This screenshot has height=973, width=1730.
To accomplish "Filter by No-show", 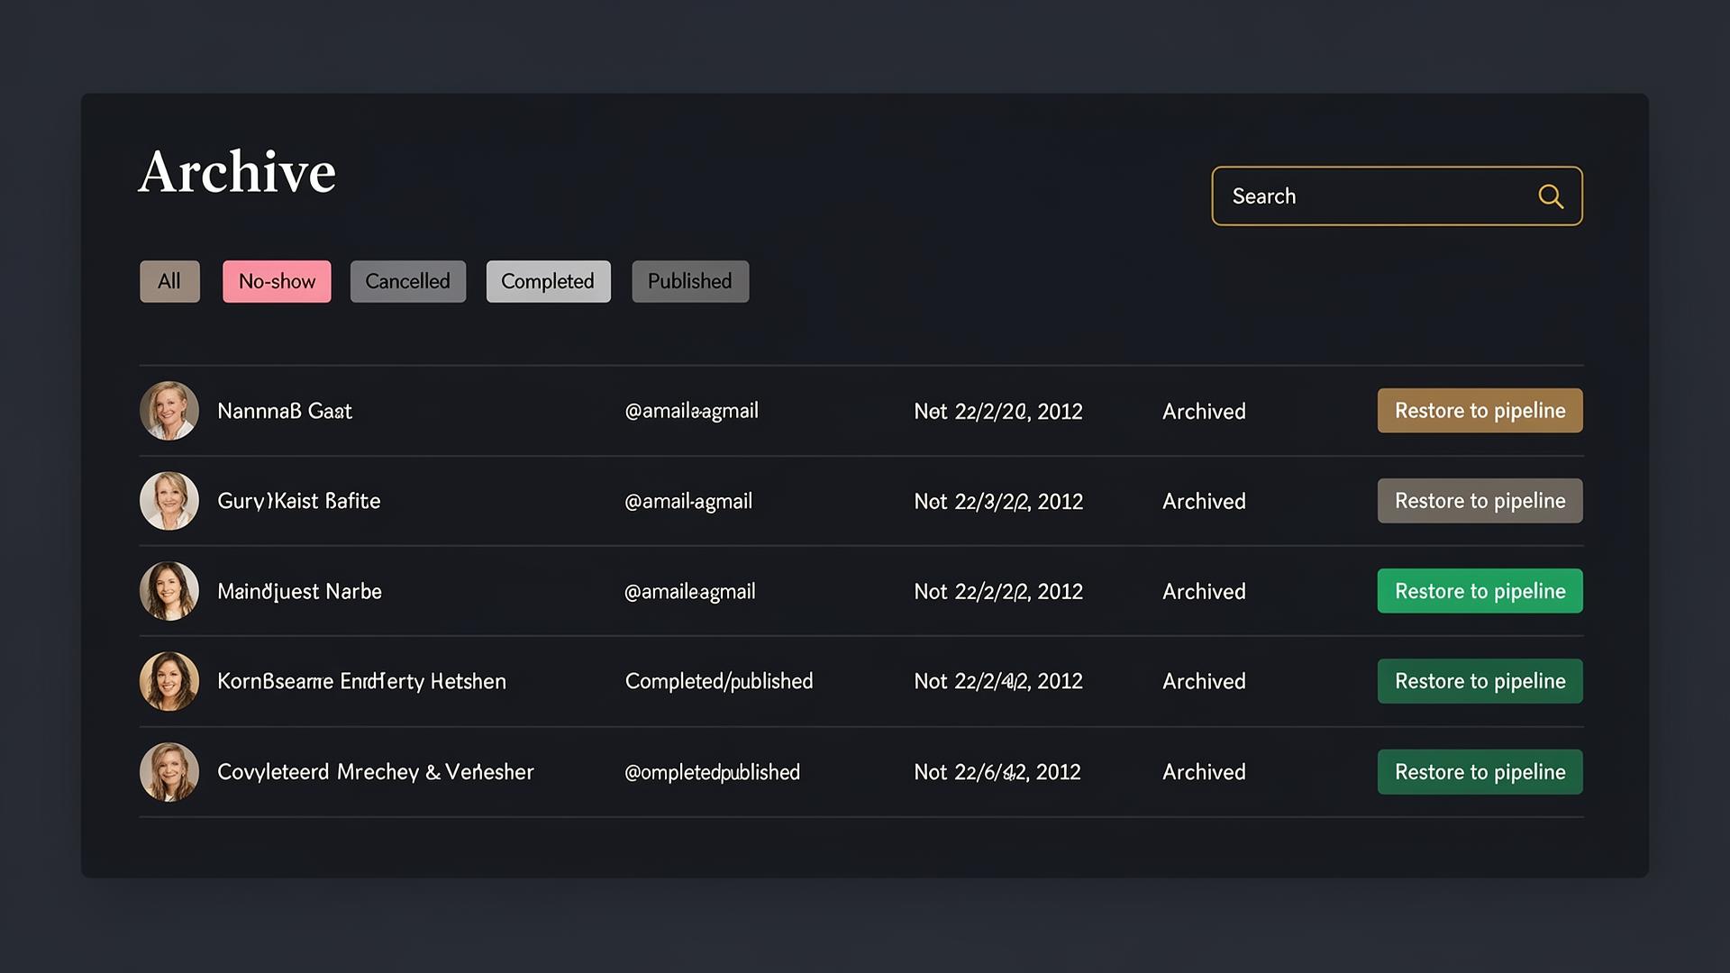I will (277, 281).
